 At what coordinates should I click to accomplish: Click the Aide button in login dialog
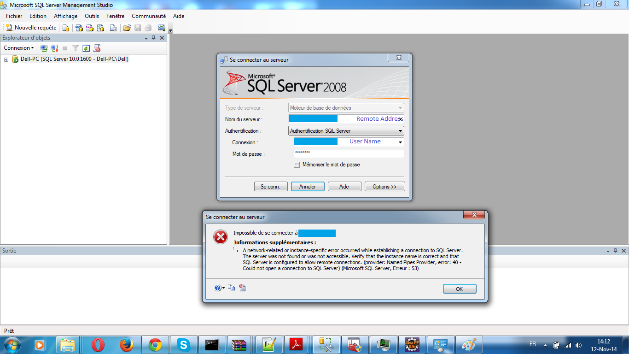pos(344,187)
